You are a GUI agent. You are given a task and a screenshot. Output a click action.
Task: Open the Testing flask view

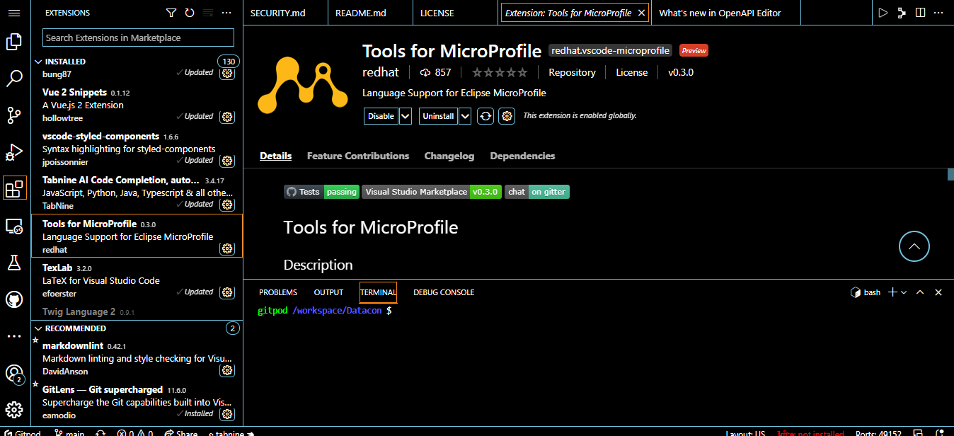(x=14, y=263)
